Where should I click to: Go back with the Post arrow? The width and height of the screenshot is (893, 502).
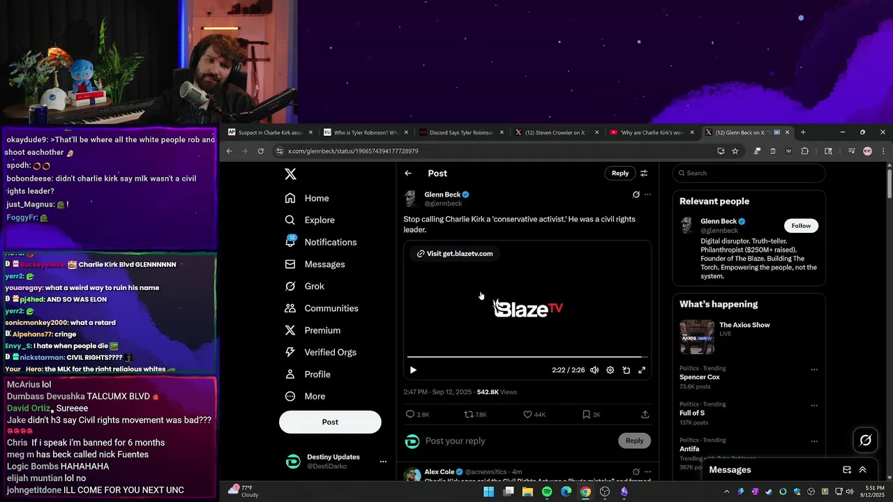click(x=408, y=174)
